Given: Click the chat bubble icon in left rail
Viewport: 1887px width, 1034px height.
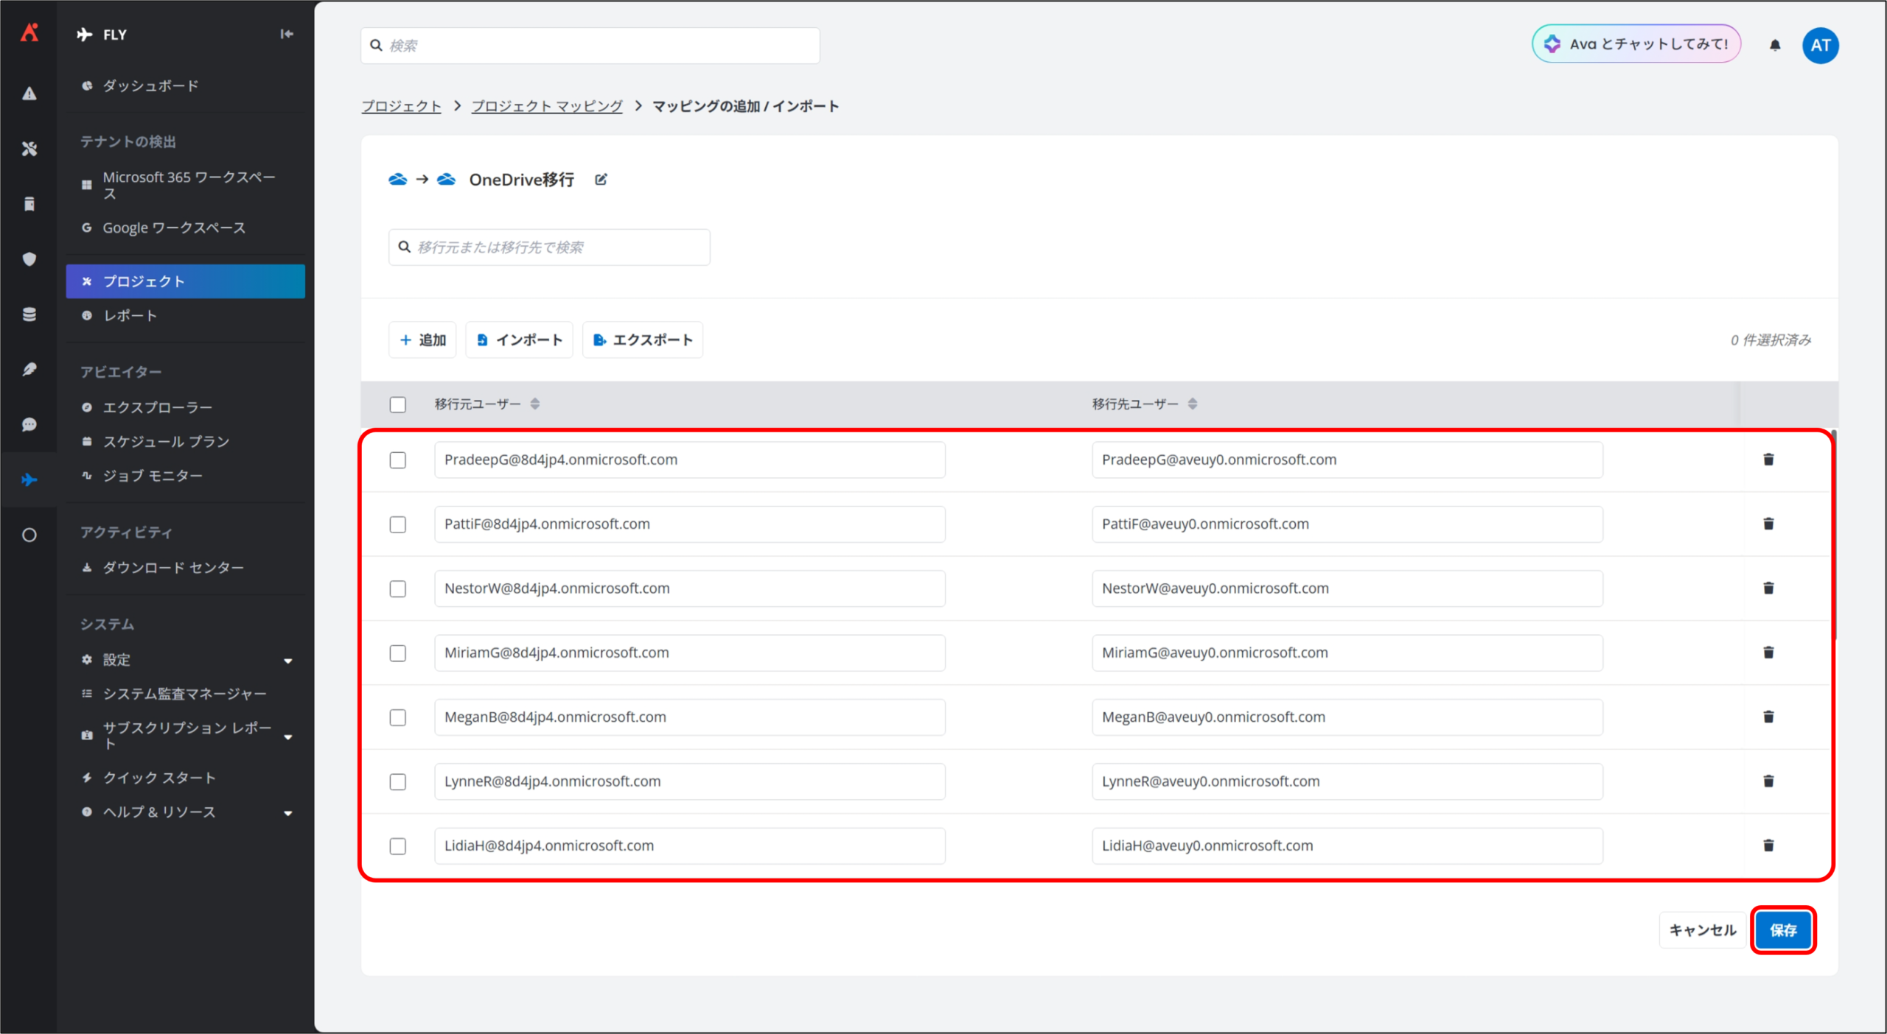Looking at the screenshot, I should click(29, 425).
